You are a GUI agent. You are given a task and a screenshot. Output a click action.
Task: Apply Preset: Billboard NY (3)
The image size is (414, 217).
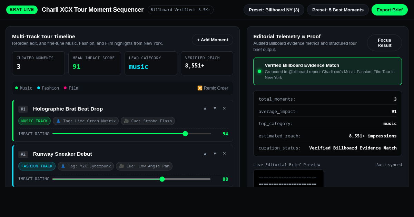274,10
